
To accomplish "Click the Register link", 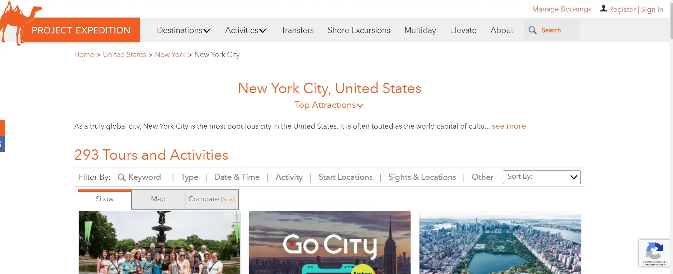I will coord(622,9).
